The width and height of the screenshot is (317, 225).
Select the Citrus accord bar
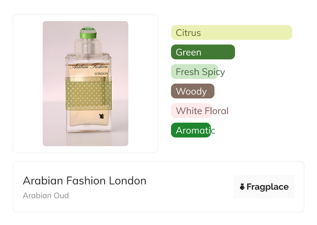231,33
